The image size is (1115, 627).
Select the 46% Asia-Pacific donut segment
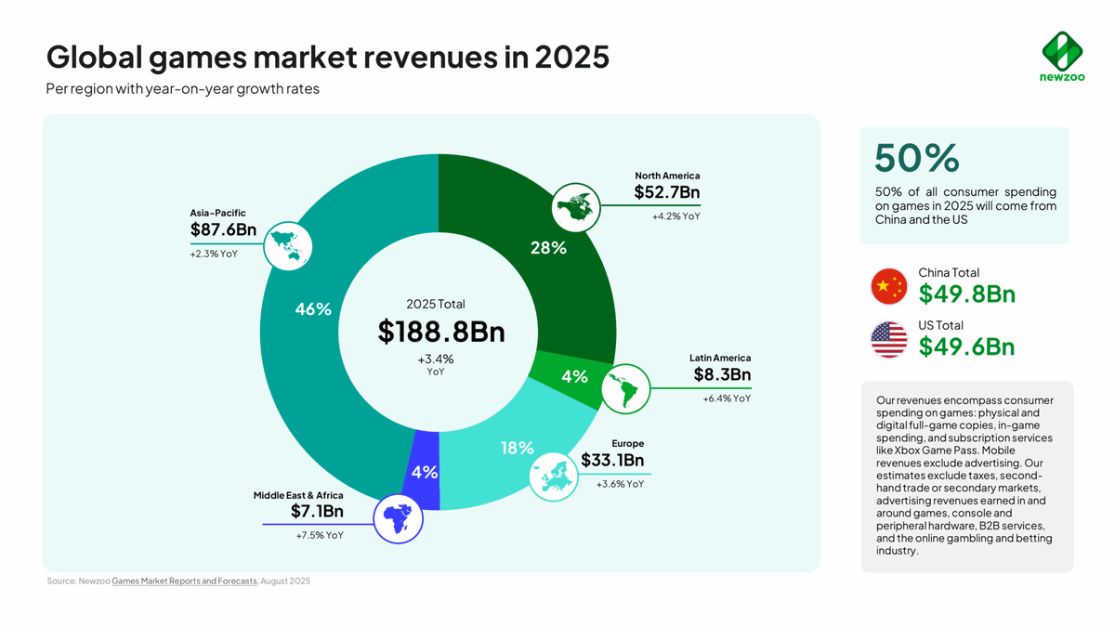[x=311, y=309]
